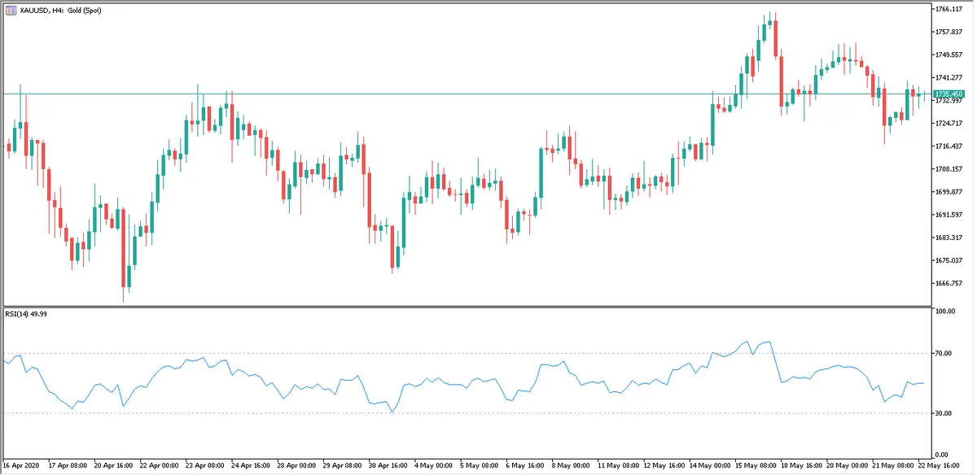Click the RSI 70.00 level label
This screenshot has height=475, width=977.
pos(946,354)
